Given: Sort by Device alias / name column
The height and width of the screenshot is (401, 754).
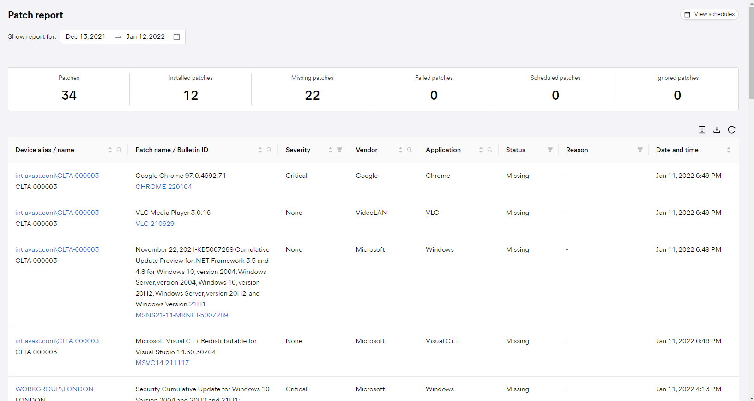Looking at the screenshot, I should pos(110,150).
